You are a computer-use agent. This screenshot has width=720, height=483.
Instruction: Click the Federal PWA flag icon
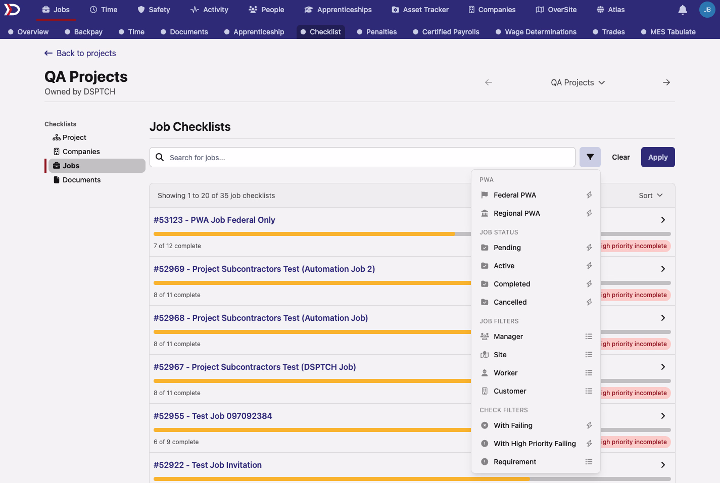click(x=485, y=195)
